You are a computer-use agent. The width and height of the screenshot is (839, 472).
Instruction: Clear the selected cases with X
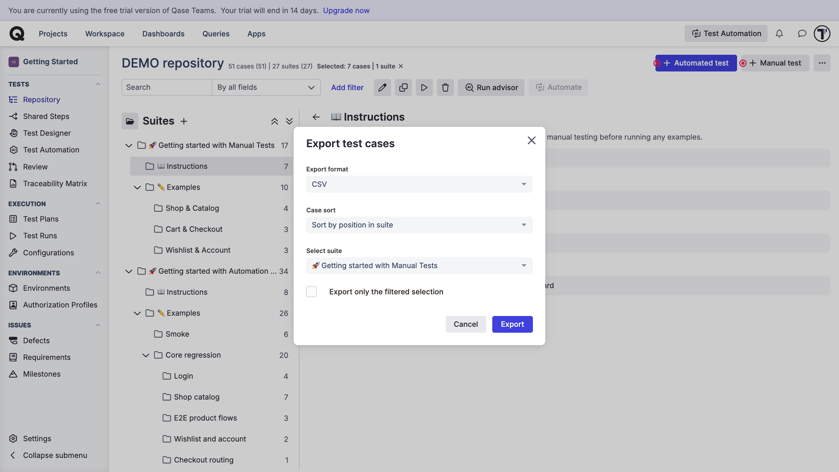[x=400, y=66]
